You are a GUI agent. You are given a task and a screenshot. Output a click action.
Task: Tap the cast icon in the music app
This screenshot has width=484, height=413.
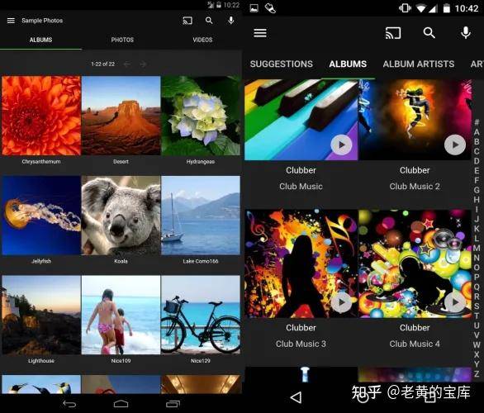393,33
